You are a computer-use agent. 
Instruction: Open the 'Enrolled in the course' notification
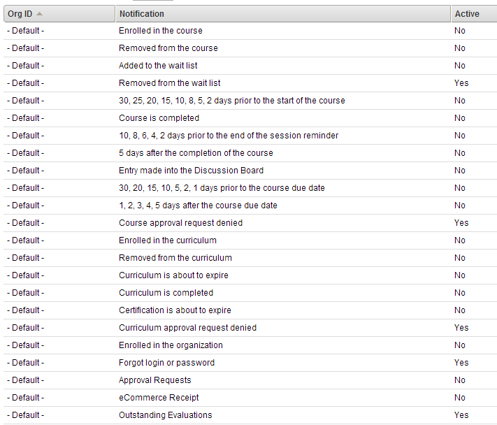click(161, 31)
